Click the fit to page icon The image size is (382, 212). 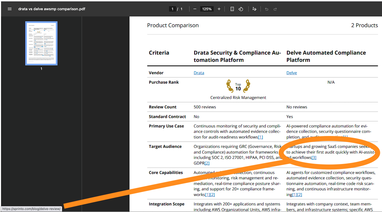[x=232, y=9]
